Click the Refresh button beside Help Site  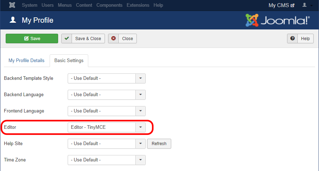click(x=159, y=144)
